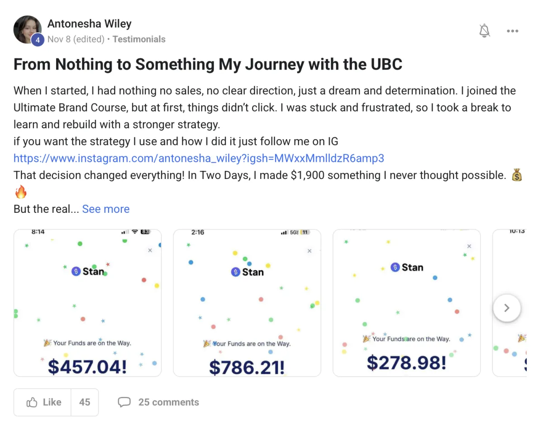Click Antonesha Wiley's profile avatar
The image size is (543, 427).
tap(27, 29)
